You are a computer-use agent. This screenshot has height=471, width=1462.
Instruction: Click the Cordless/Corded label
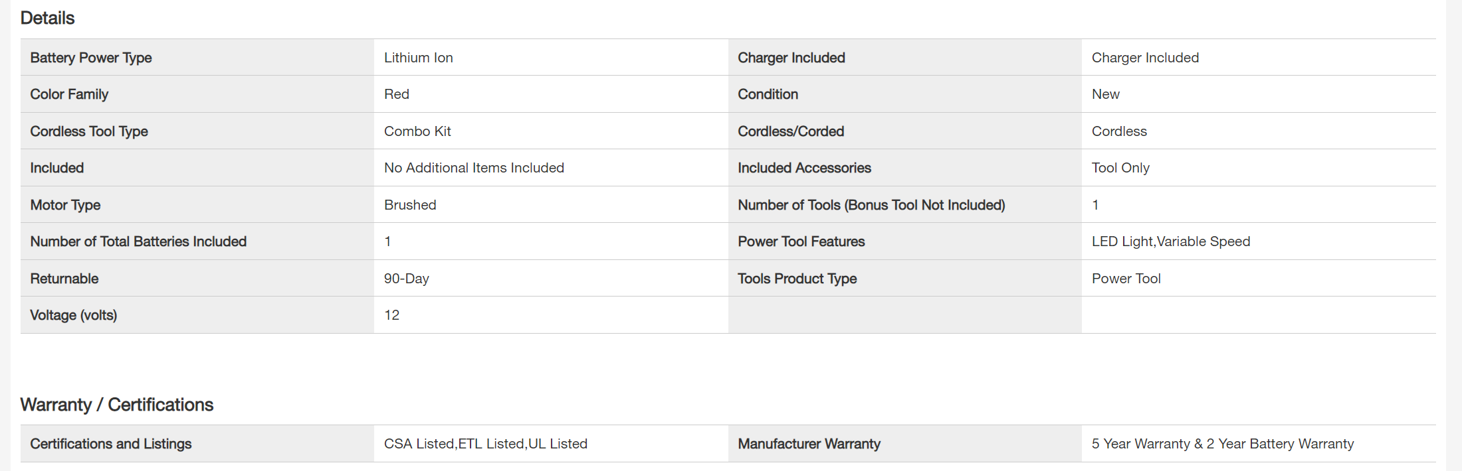[791, 131]
